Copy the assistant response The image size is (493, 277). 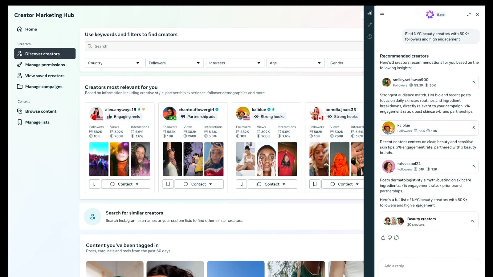(x=397, y=238)
